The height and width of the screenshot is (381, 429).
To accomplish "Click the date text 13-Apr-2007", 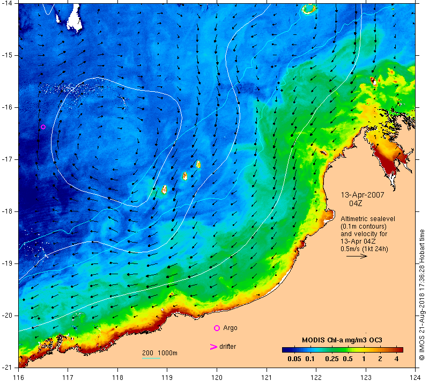I will (363, 195).
